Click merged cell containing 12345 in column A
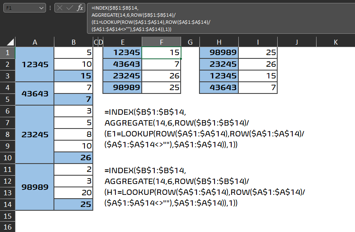This screenshot has width=355, height=232. pyautogui.click(x=35, y=64)
